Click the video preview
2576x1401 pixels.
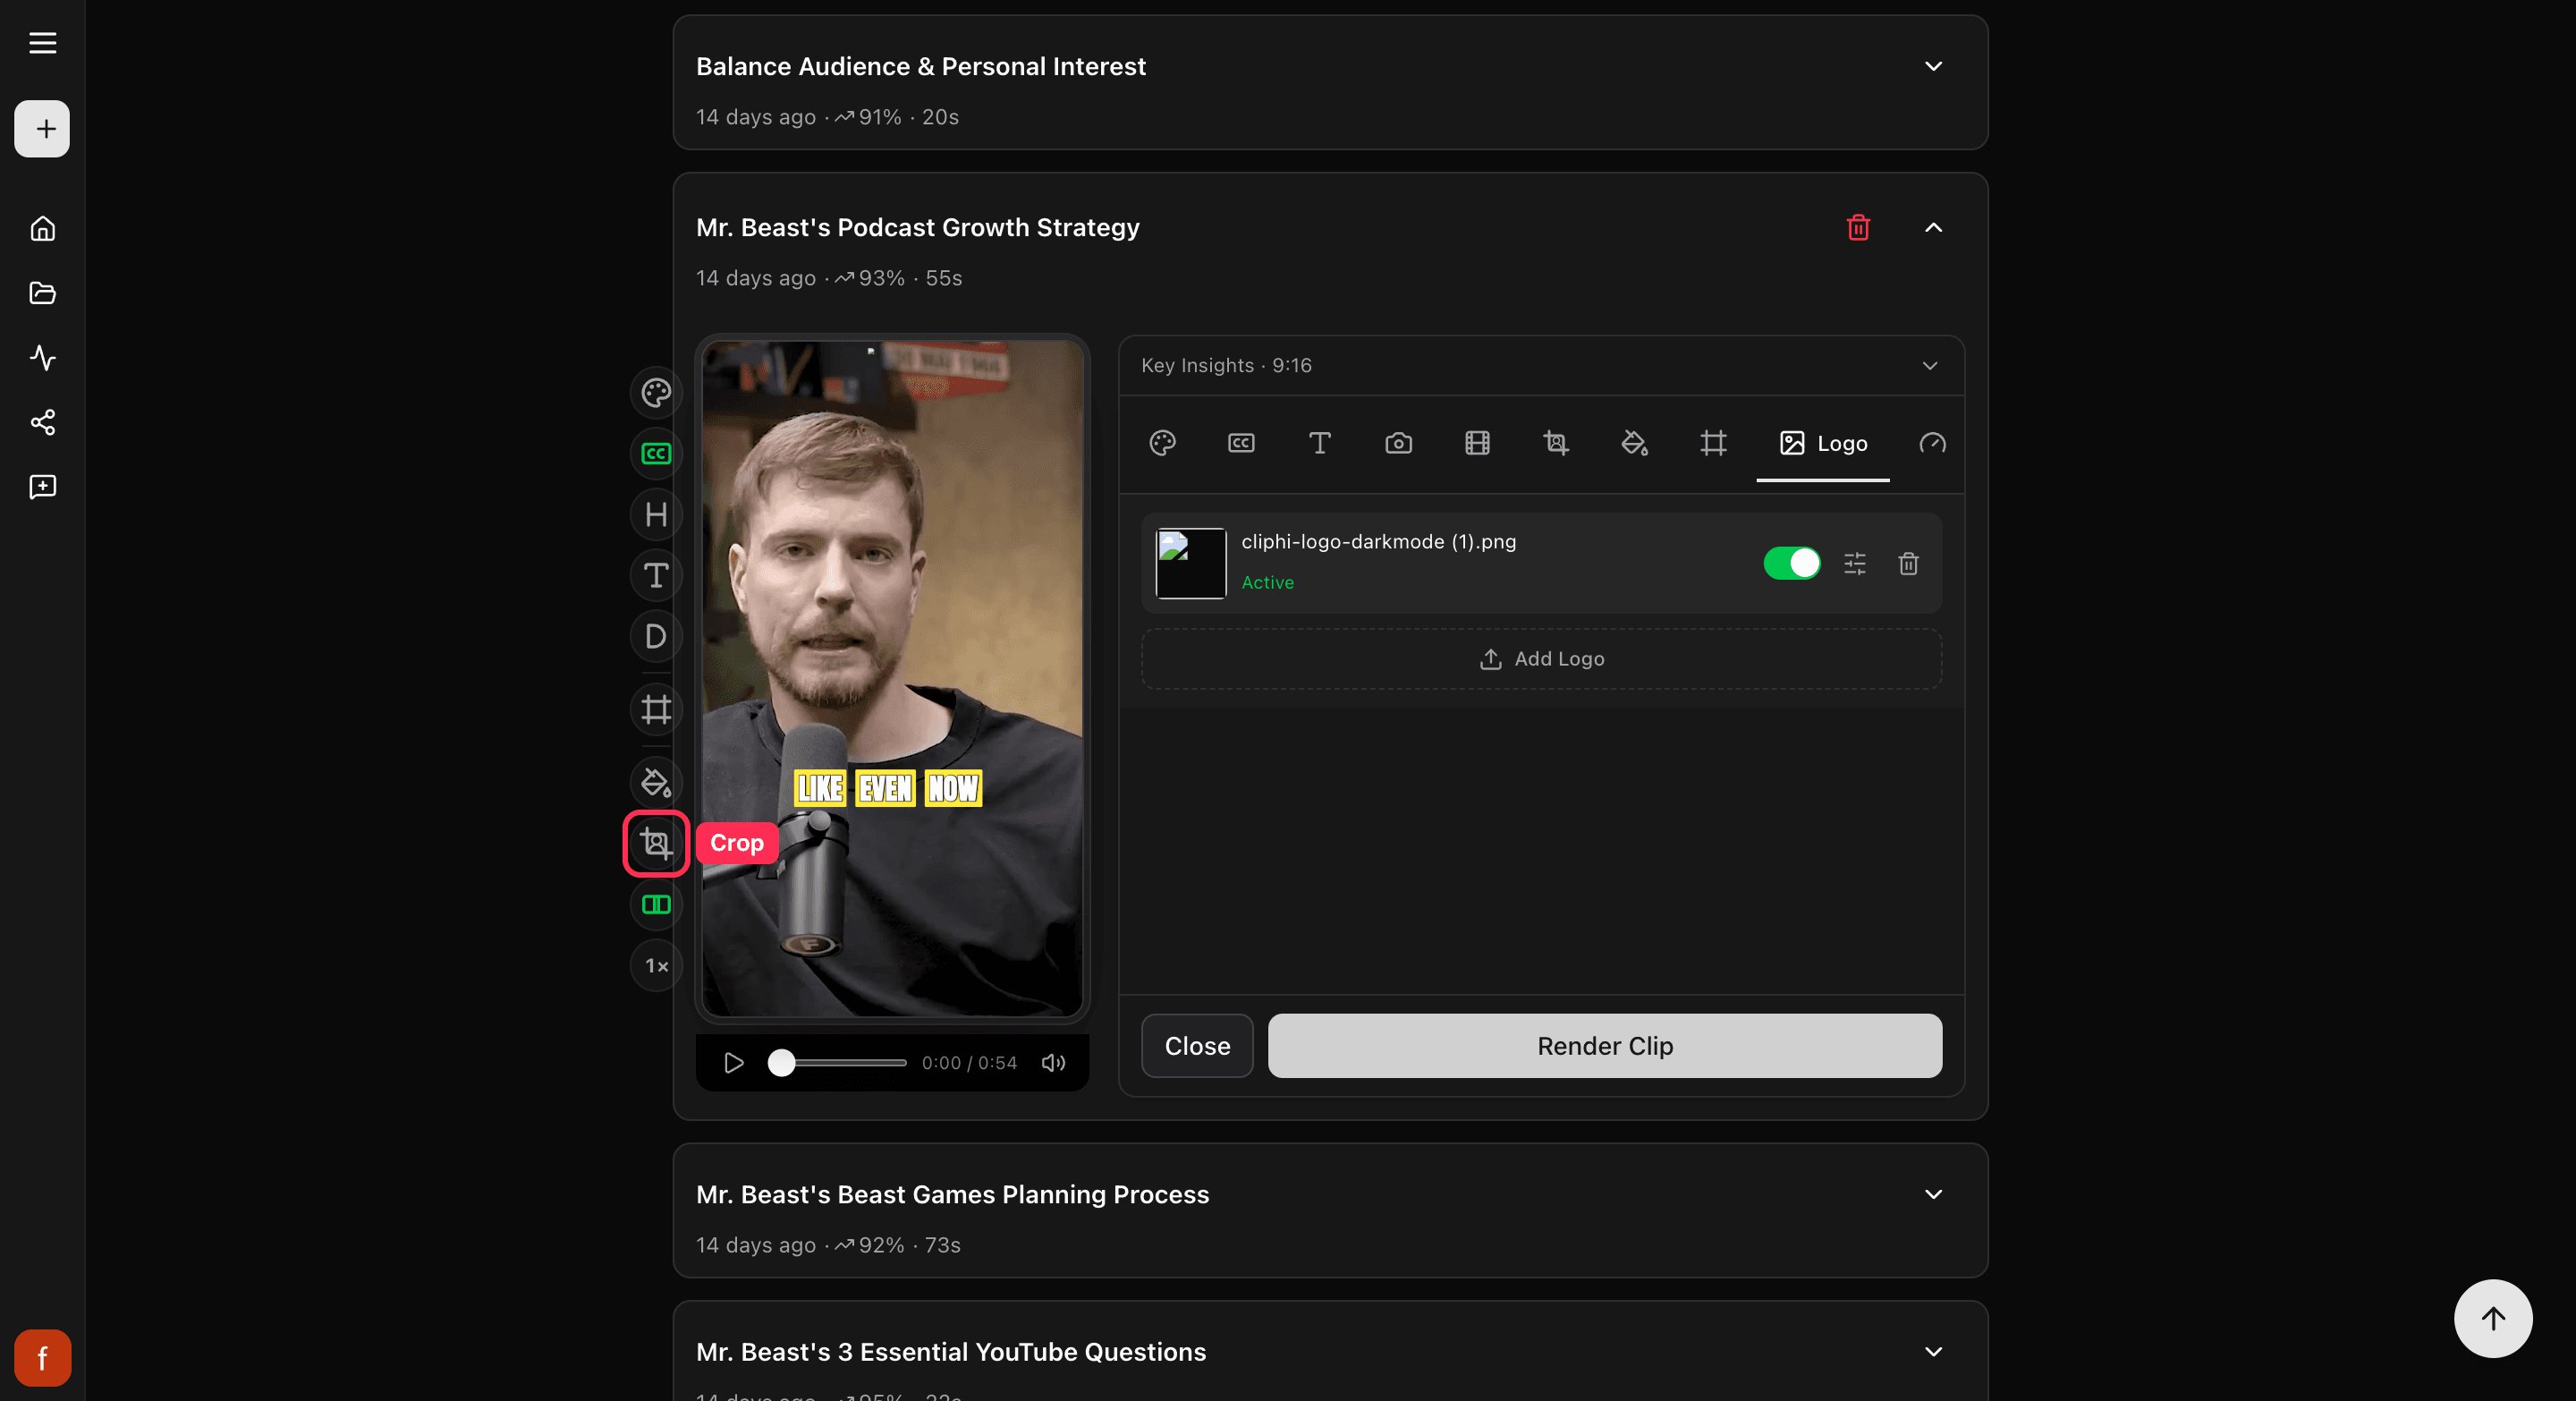tap(892, 678)
